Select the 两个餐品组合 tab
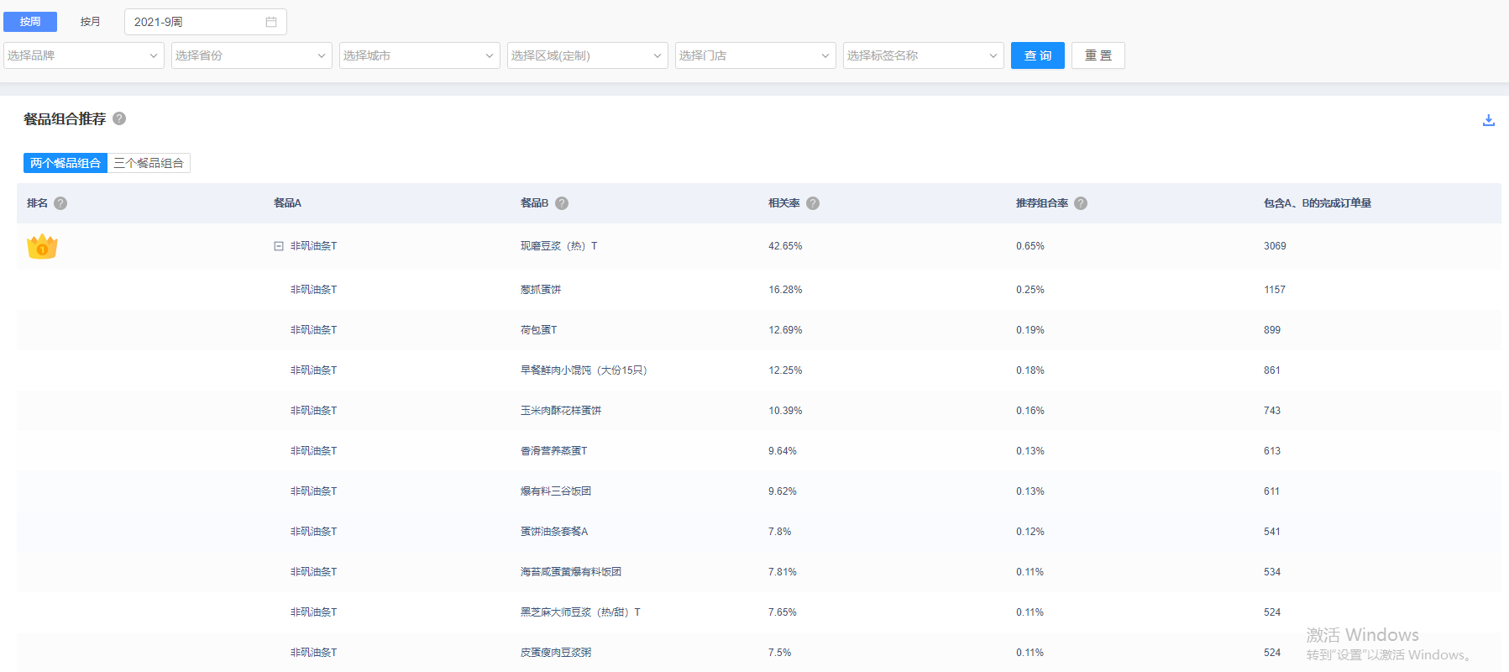Viewport: 1509px width, 672px height. (65, 163)
